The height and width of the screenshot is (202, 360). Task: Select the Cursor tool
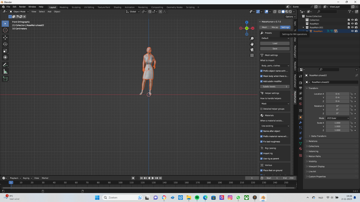pos(5,30)
